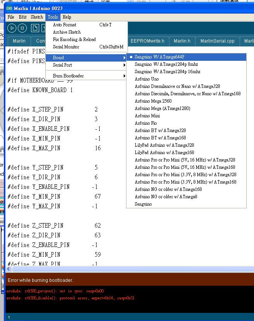Choose Arduino Duemilanove or Nano w/ ATmega328
The width and height of the screenshot is (254, 321).
point(187,86)
